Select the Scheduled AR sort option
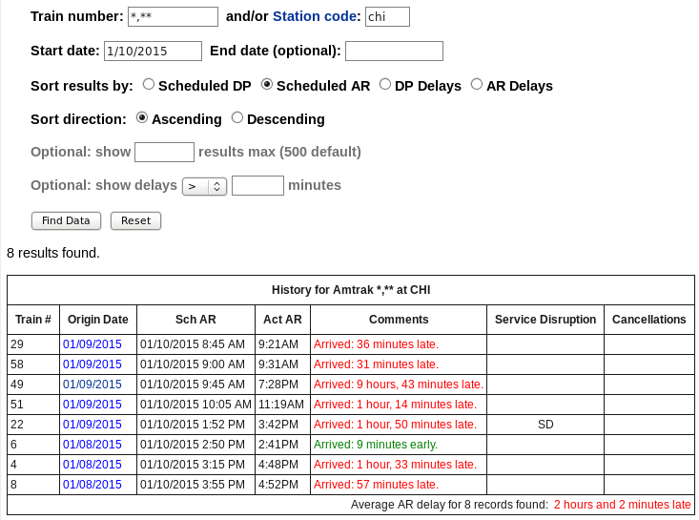The width and height of the screenshot is (699, 520). tap(267, 84)
